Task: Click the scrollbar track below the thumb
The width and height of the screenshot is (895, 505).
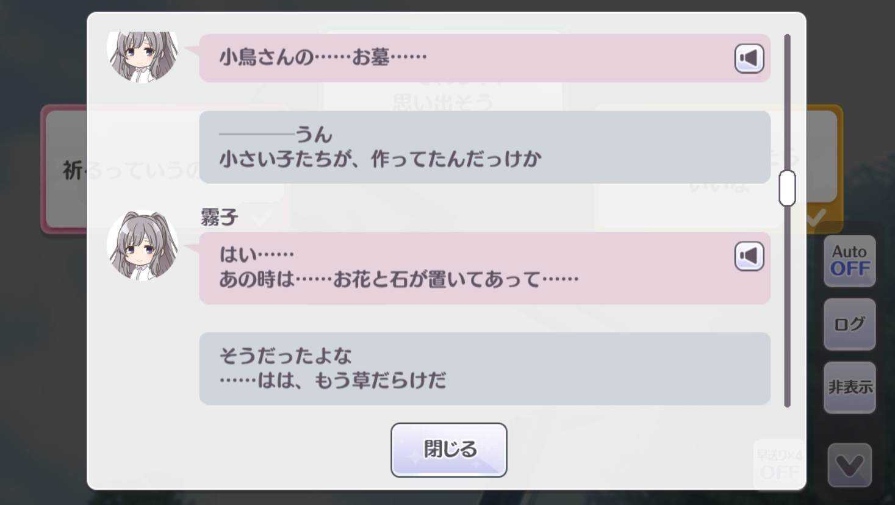Action: pos(787,305)
